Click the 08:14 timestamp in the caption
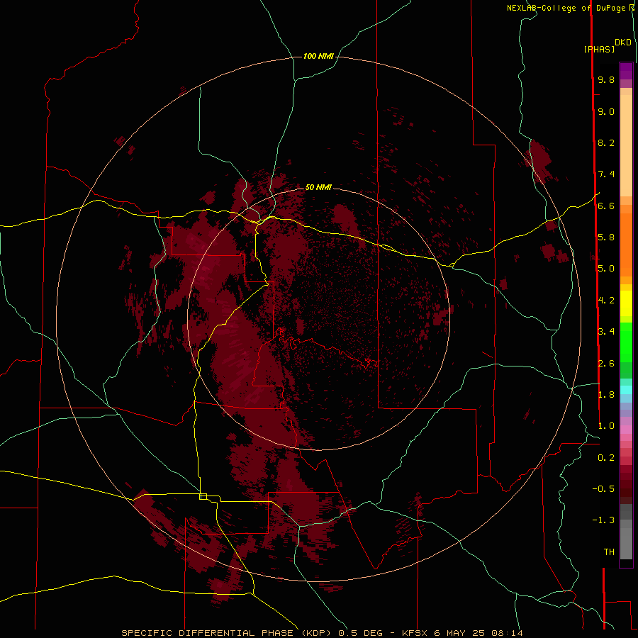Screen dimensions: 638x638 [x=507, y=633]
